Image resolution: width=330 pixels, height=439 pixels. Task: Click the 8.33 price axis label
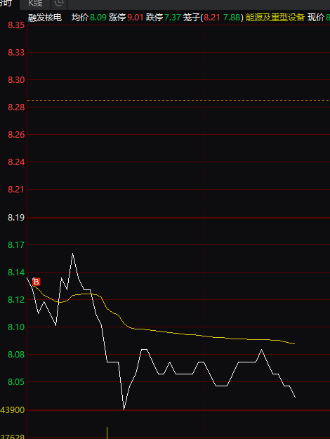click(x=16, y=53)
